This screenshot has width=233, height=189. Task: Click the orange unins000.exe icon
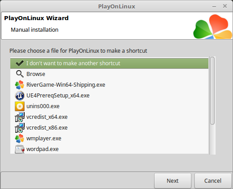coord(20,106)
